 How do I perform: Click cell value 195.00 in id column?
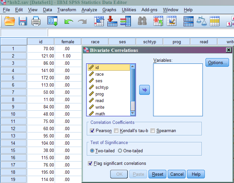pos(41,172)
